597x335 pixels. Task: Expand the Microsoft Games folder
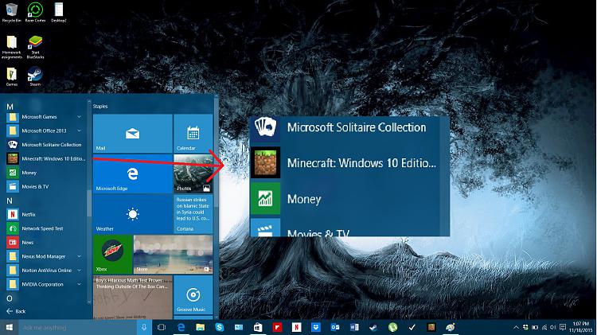tap(45, 117)
